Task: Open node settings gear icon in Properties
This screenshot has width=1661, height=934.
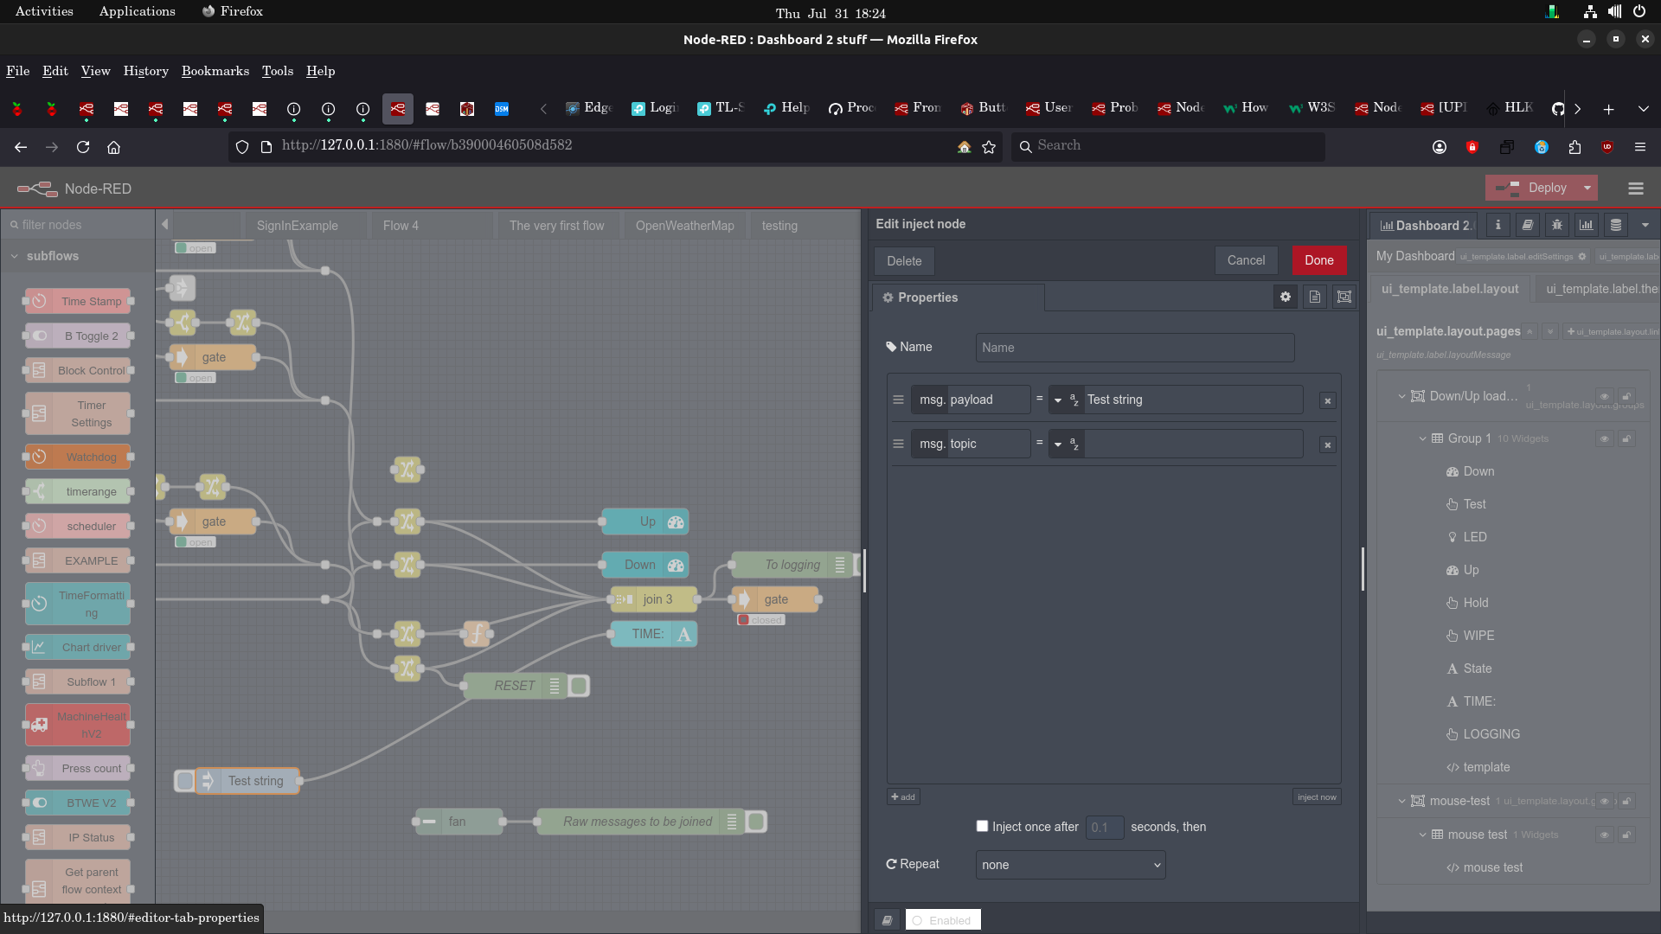Action: (x=1286, y=297)
